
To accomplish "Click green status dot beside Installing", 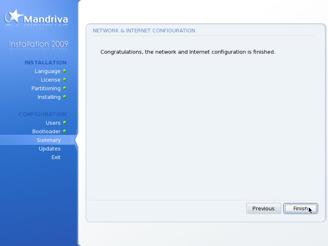I will tap(65, 97).
